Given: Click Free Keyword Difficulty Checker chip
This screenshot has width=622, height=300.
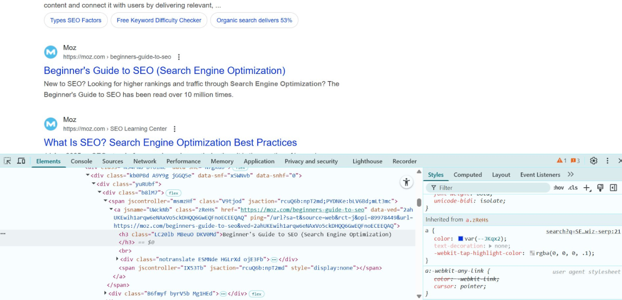Looking at the screenshot, I should [159, 20].
